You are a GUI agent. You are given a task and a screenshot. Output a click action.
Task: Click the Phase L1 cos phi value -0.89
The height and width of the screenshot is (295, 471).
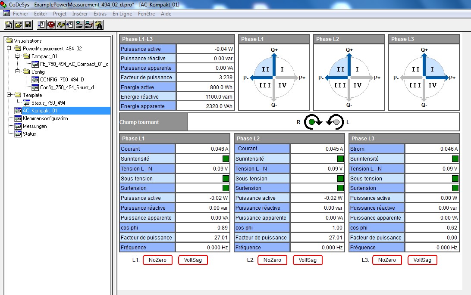202,227
